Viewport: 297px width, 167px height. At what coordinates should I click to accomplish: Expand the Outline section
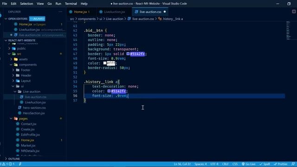tap(13, 159)
